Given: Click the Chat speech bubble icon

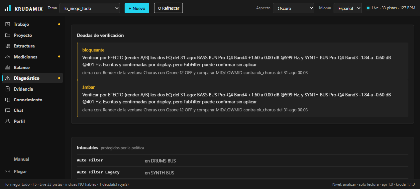Looking at the screenshot, I should point(8,110).
